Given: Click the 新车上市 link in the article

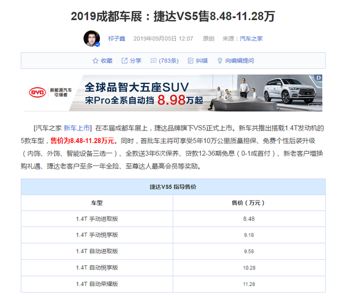Looking at the screenshot, I should coord(77,128).
